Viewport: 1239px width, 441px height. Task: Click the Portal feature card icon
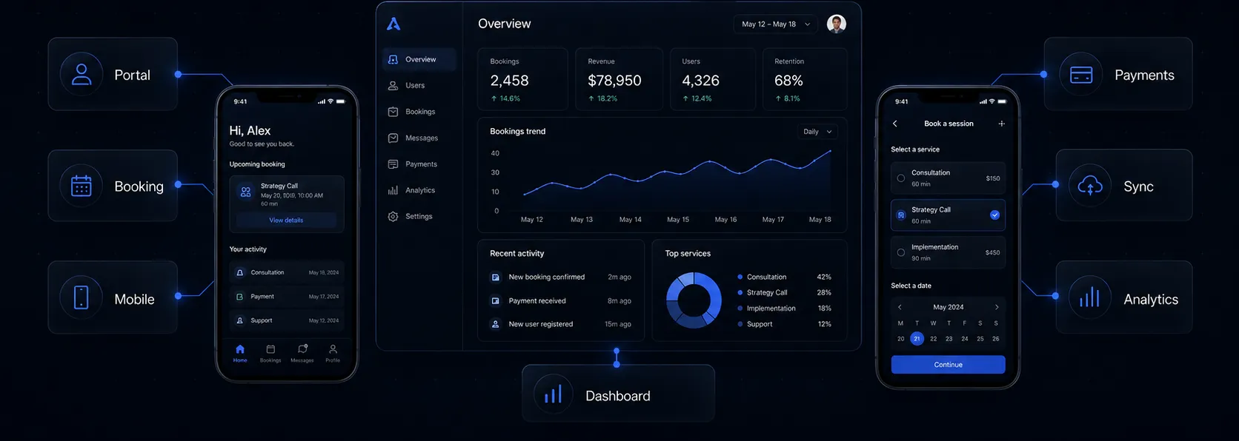(x=82, y=74)
